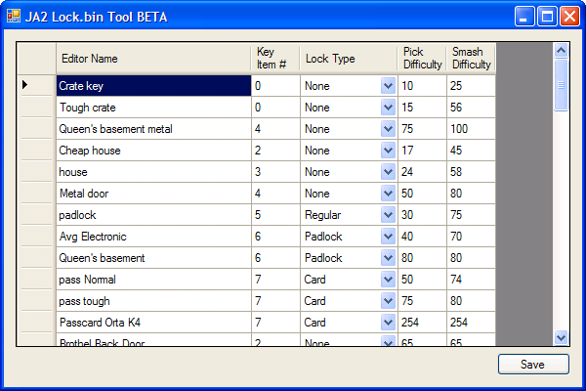Click the scrollbar down arrow
The image size is (586, 391).
click(x=561, y=337)
